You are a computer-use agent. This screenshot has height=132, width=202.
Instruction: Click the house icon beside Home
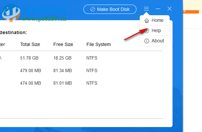click(147, 21)
